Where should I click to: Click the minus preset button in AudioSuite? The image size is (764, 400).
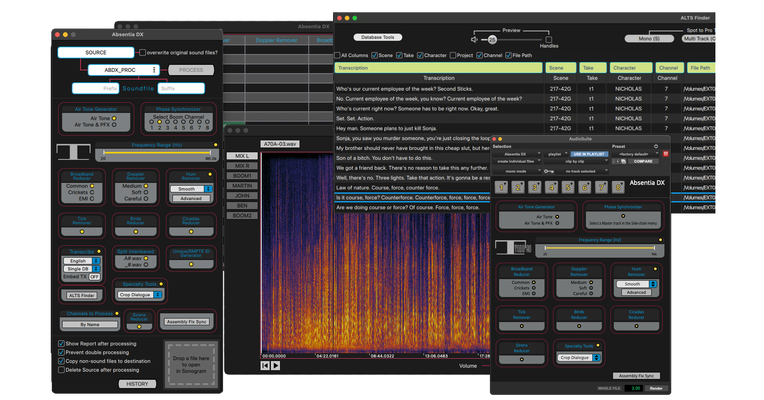(614, 161)
